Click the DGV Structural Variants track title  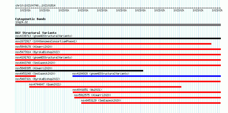36,33
